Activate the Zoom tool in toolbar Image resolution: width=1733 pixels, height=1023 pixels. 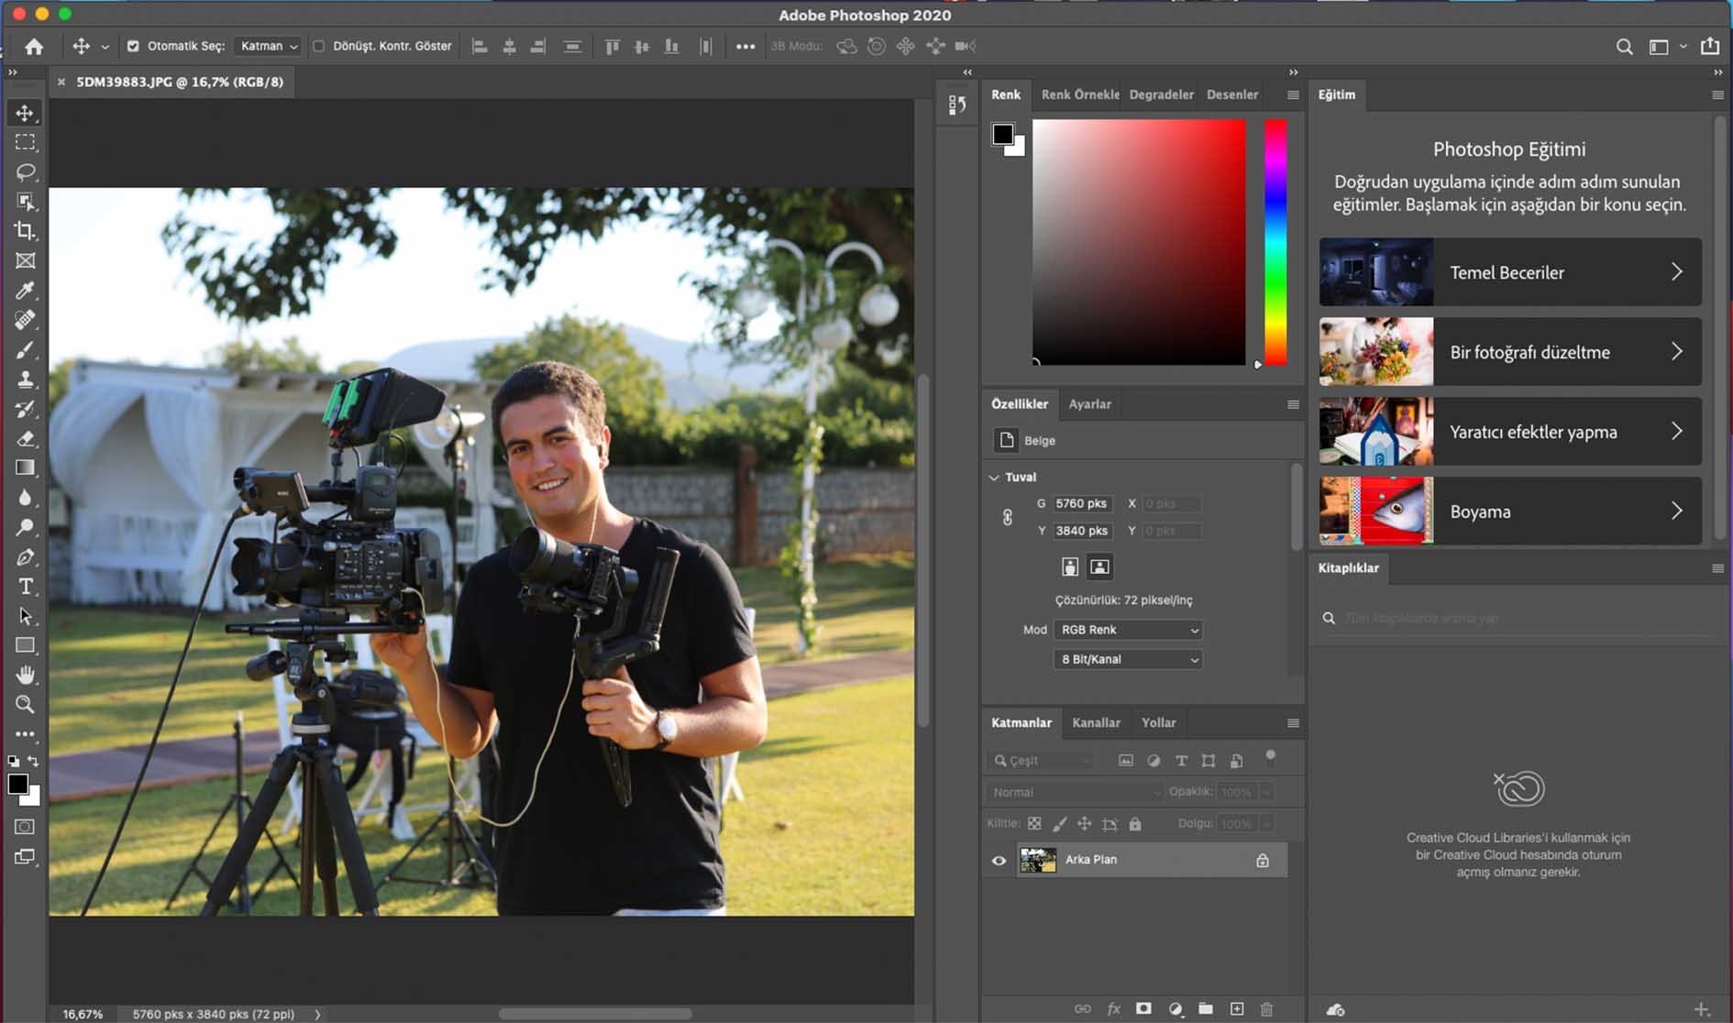pos(25,705)
